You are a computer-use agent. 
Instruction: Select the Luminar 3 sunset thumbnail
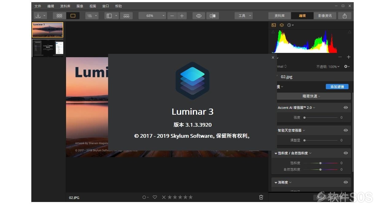(x=48, y=30)
